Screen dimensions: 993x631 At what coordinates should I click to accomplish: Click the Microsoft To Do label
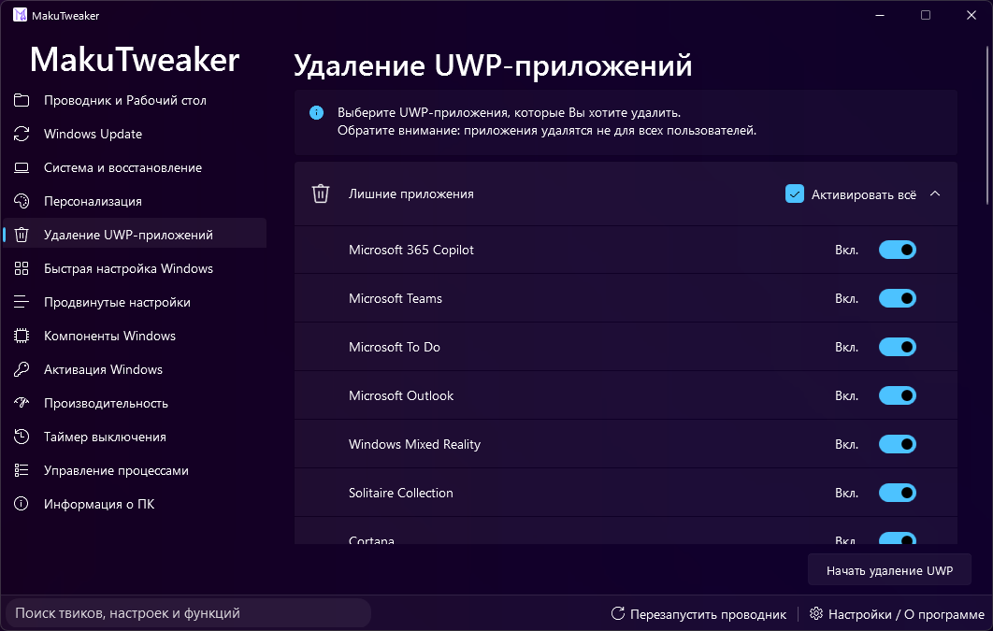coord(394,347)
